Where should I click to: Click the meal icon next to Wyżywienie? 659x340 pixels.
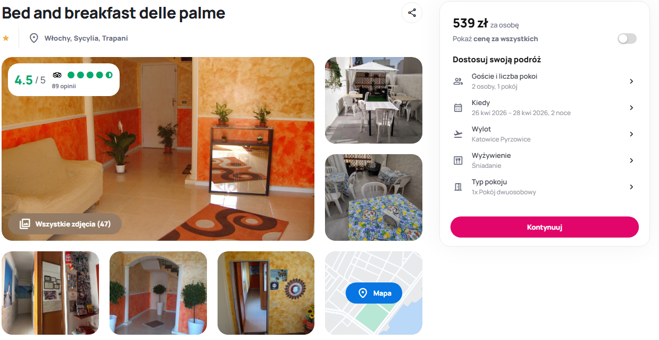click(x=458, y=160)
